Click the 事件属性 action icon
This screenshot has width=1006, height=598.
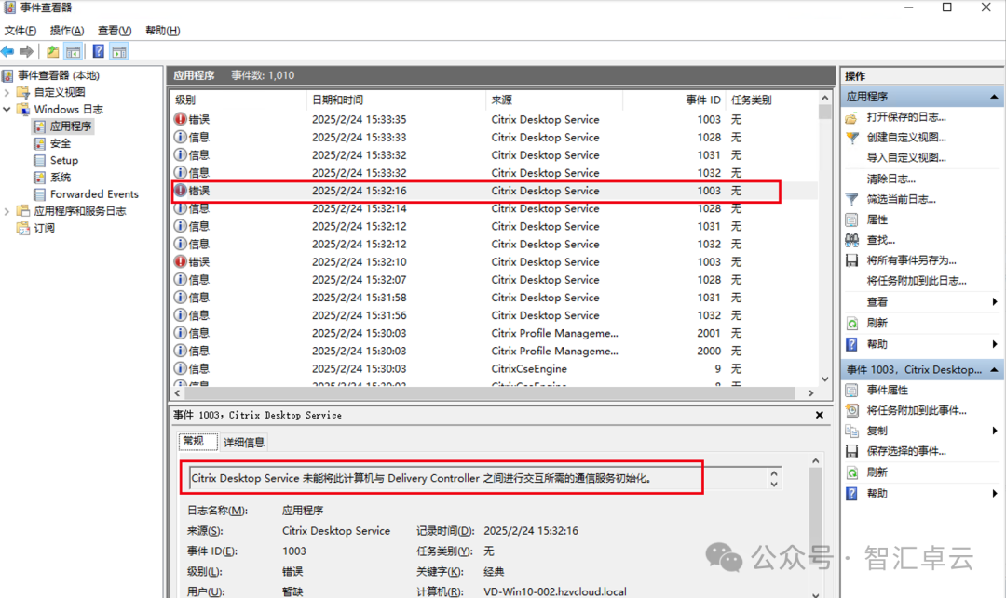[852, 390]
